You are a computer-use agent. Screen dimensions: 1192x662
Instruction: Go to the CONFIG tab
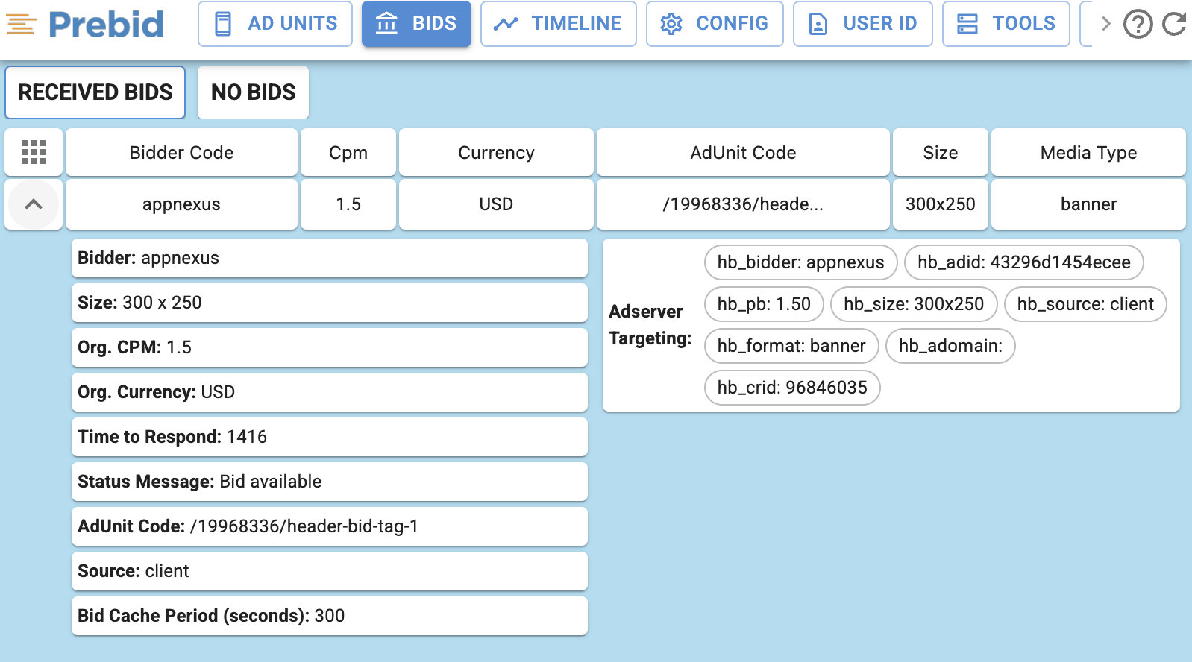pos(715,24)
